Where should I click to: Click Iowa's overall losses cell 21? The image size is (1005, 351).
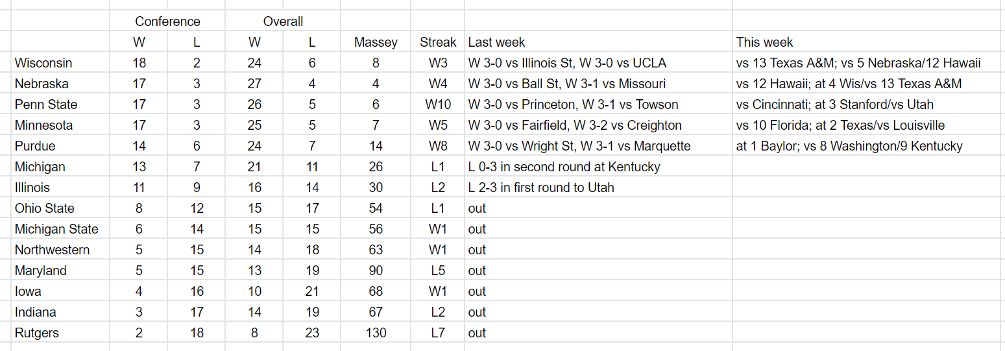click(x=312, y=291)
